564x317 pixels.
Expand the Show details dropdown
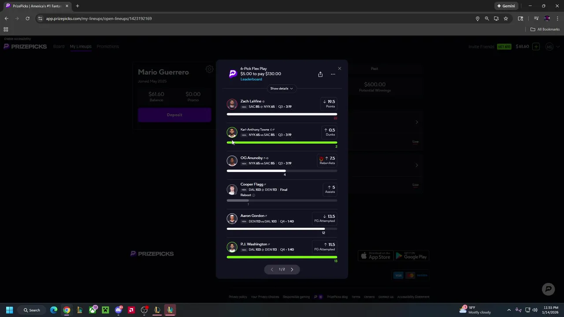(282, 88)
